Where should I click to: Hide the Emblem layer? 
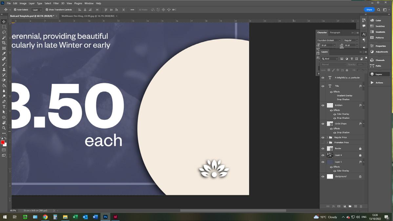tap(323, 105)
